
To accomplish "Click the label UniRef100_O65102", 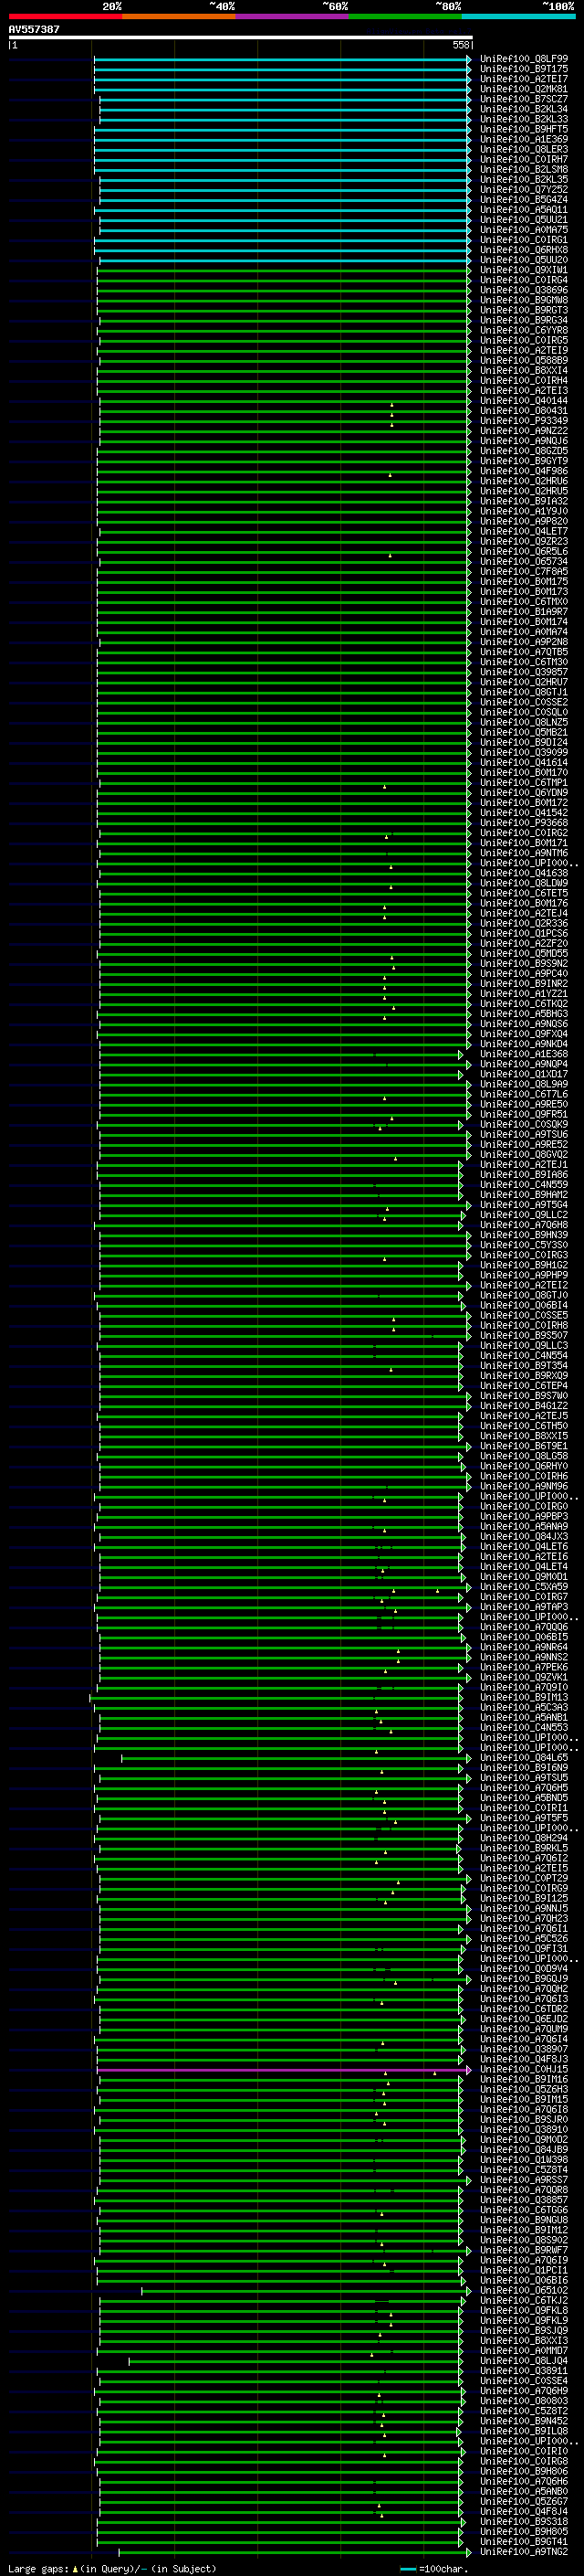I will pos(524,2290).
